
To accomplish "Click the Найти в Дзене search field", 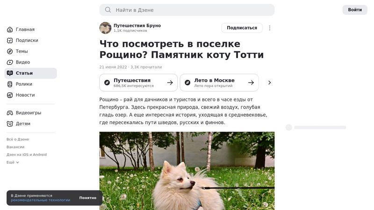I will tap(187, 10).
